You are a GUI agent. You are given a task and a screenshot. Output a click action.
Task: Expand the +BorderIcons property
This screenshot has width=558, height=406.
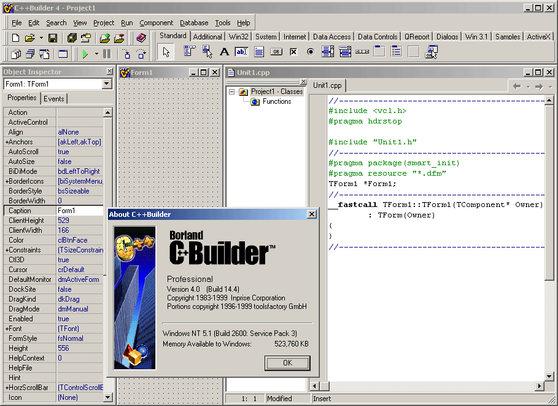(x=6, y=181)
